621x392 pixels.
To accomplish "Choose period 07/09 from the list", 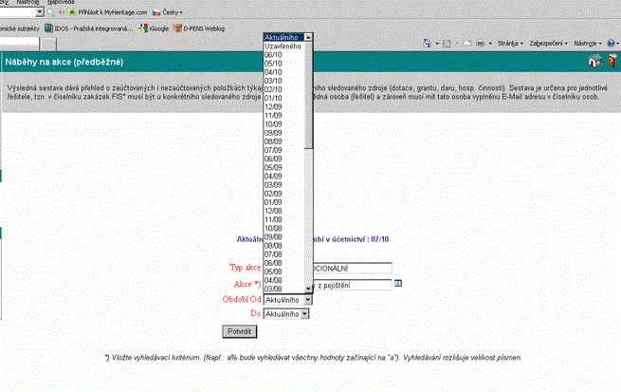I will (x=284, y=150).
